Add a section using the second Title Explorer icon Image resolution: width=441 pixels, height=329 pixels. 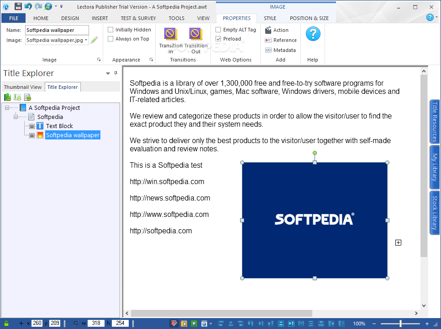17,97
